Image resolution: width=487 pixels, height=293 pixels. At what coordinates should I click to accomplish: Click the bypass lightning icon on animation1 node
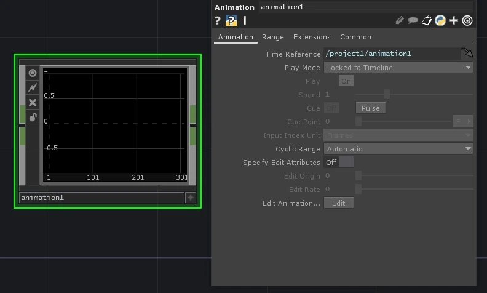click(x=33, y=87)
